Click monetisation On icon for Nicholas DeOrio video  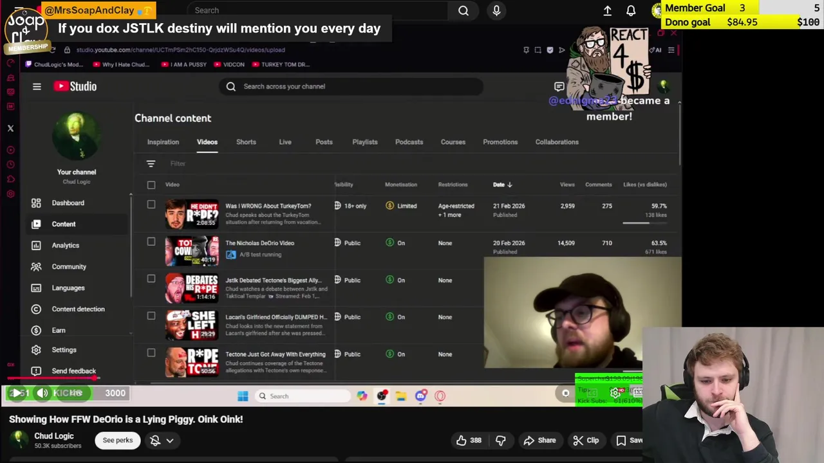click(x=389, y=243)
